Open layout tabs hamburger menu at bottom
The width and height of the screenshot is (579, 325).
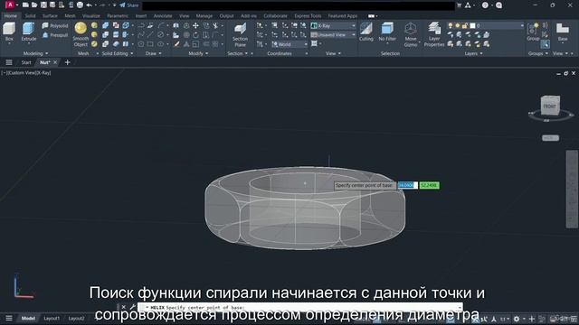click(x=9, y=318)
